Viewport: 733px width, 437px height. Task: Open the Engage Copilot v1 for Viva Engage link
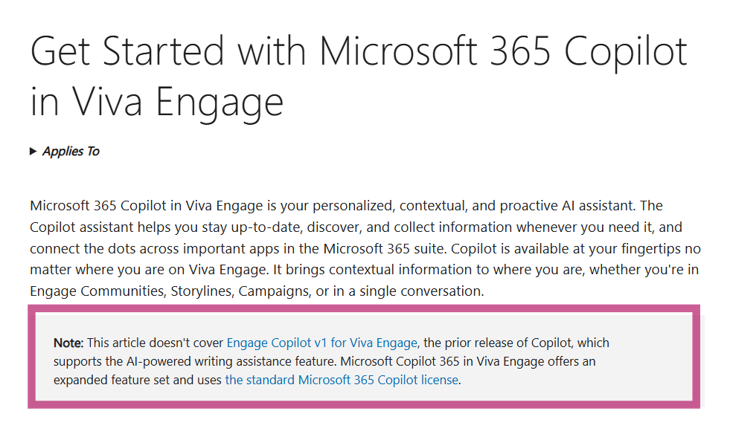tap(321, 343)
